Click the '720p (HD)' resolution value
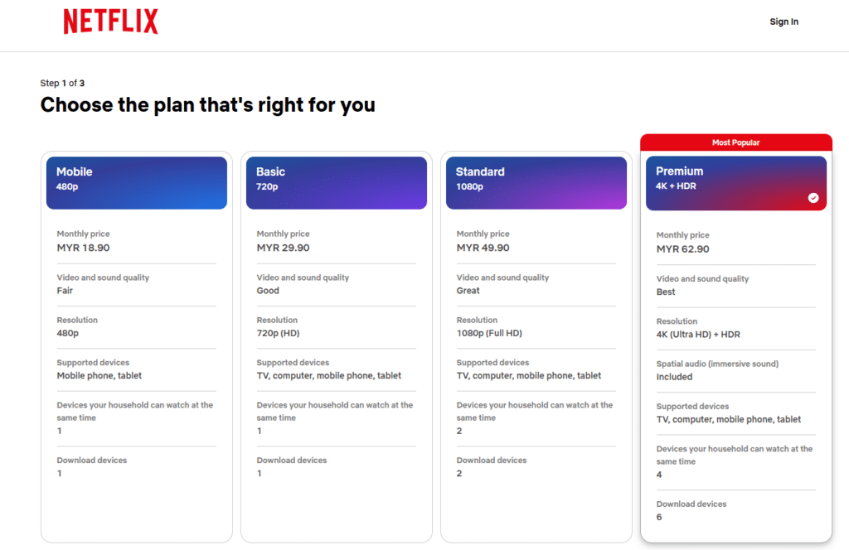 (x=279, y=333)
